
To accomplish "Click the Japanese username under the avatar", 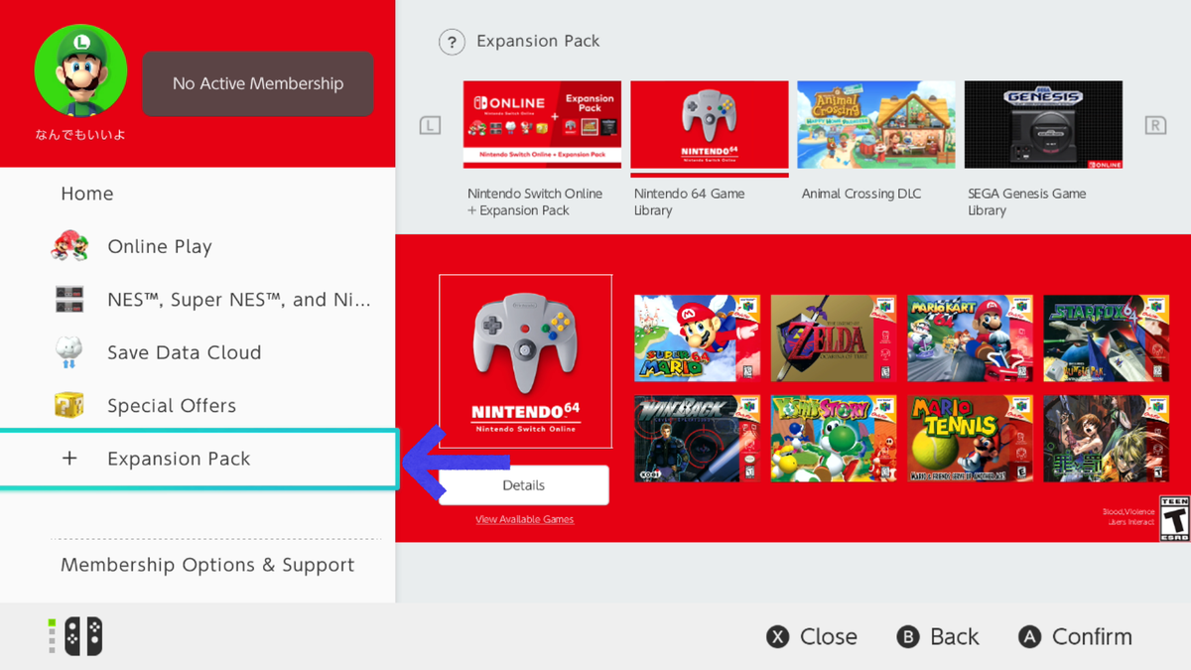I will pyautogui.click(x=80, y=135).
